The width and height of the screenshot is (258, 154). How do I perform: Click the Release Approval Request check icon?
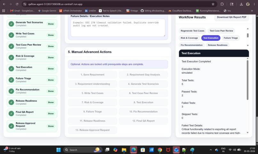tap(11, 126)
